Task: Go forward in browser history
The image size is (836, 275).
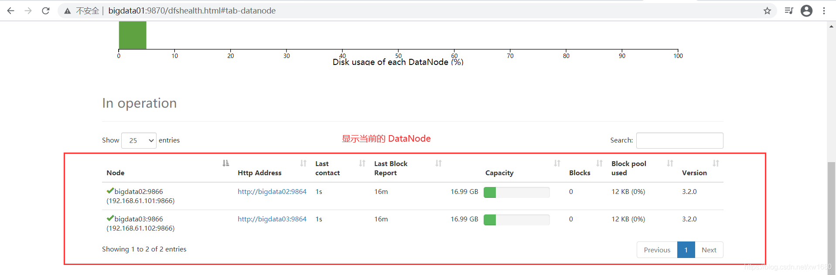Action: (x=28, y=10)
